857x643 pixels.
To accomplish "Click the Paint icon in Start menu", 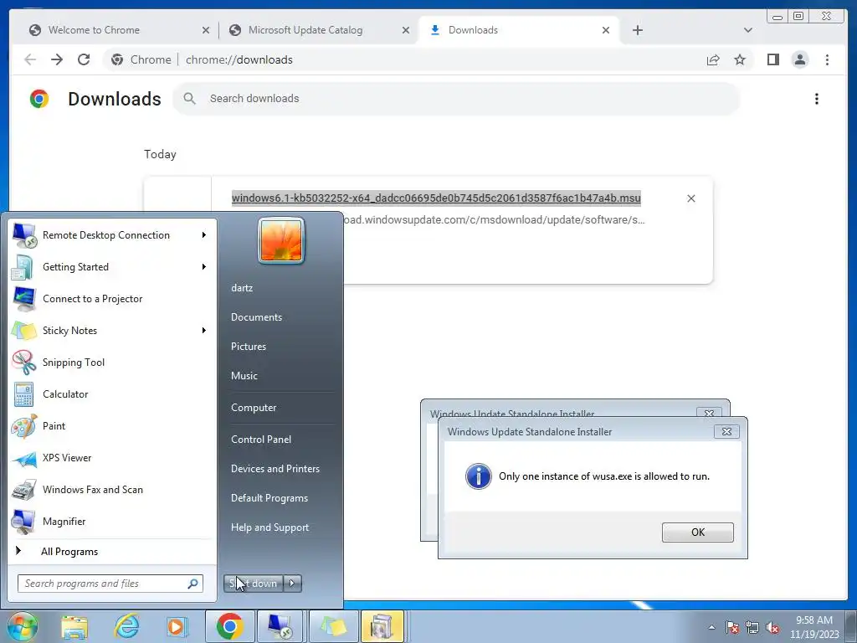I will coord(24,426).
